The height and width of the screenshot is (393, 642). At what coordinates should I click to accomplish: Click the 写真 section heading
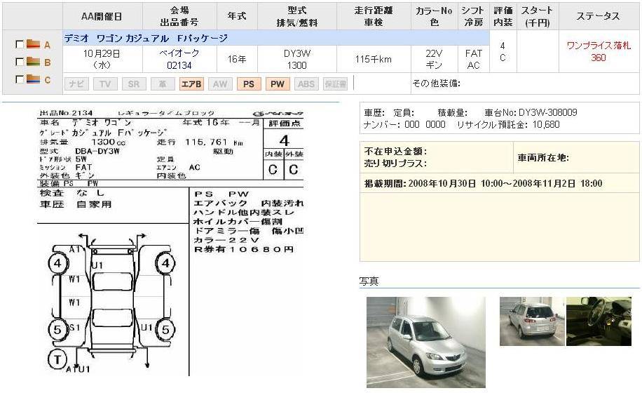click(369, 281)
